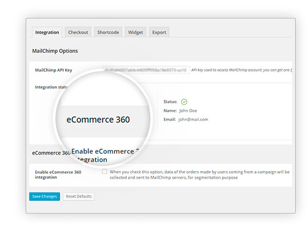Click the john@mail.com email address

click(x=194, y=119)
